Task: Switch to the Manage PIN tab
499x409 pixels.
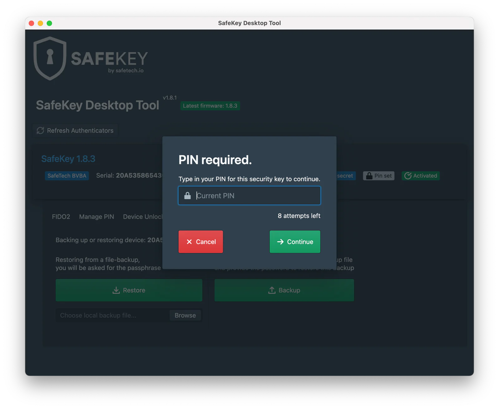Action: 97,217
